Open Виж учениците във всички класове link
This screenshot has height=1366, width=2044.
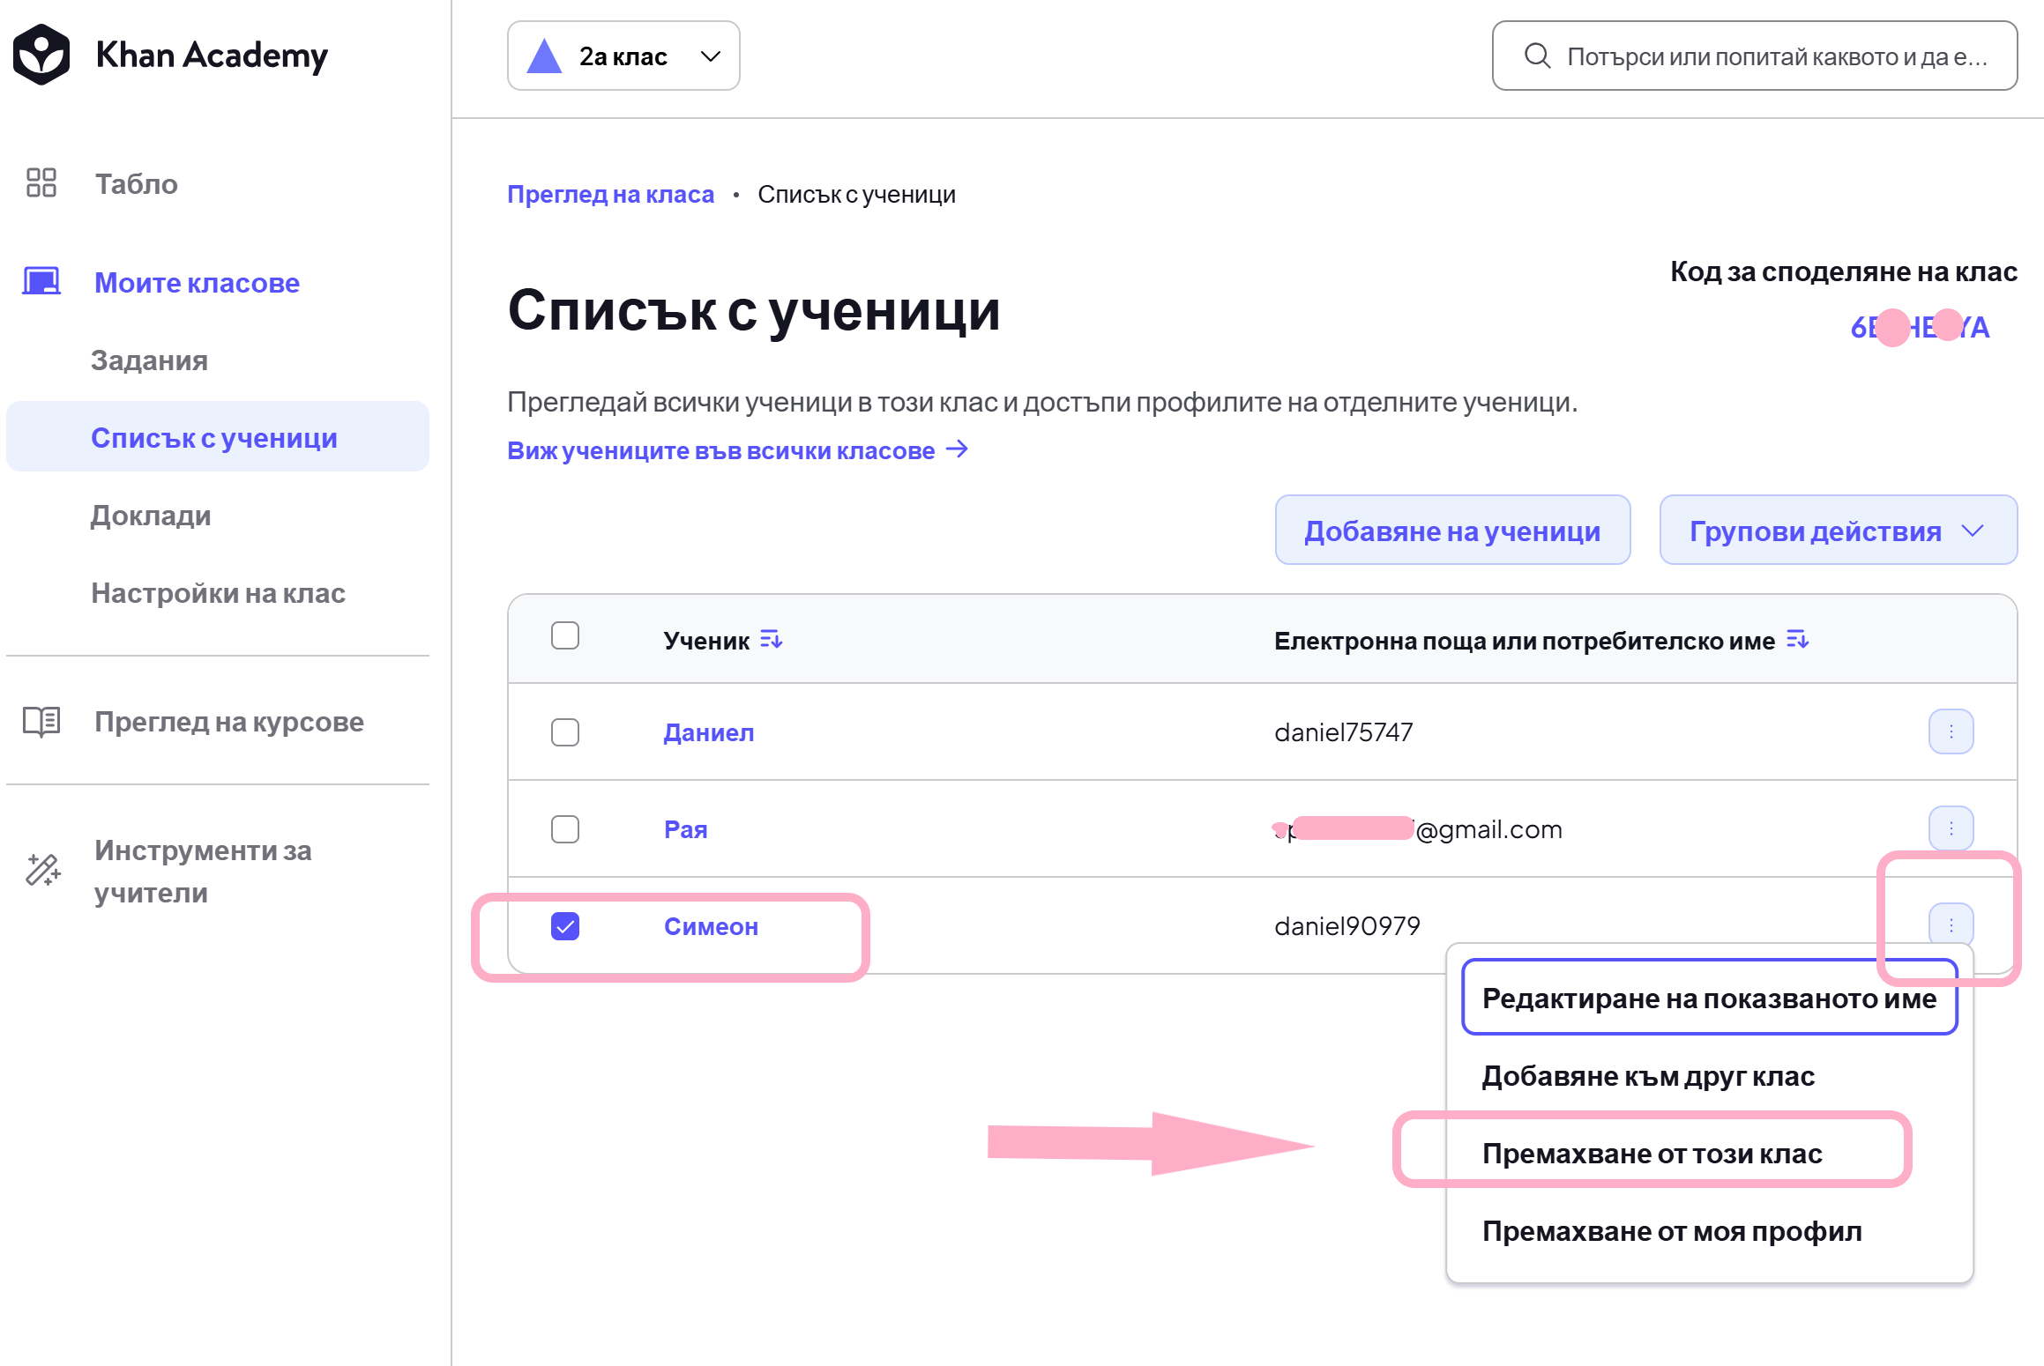coord(737,450)
